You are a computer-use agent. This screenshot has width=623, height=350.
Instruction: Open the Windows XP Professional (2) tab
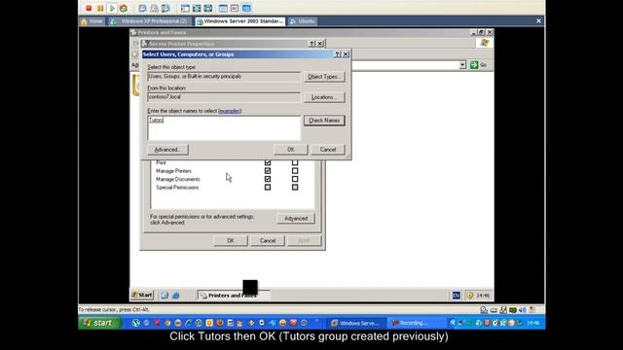149,21
